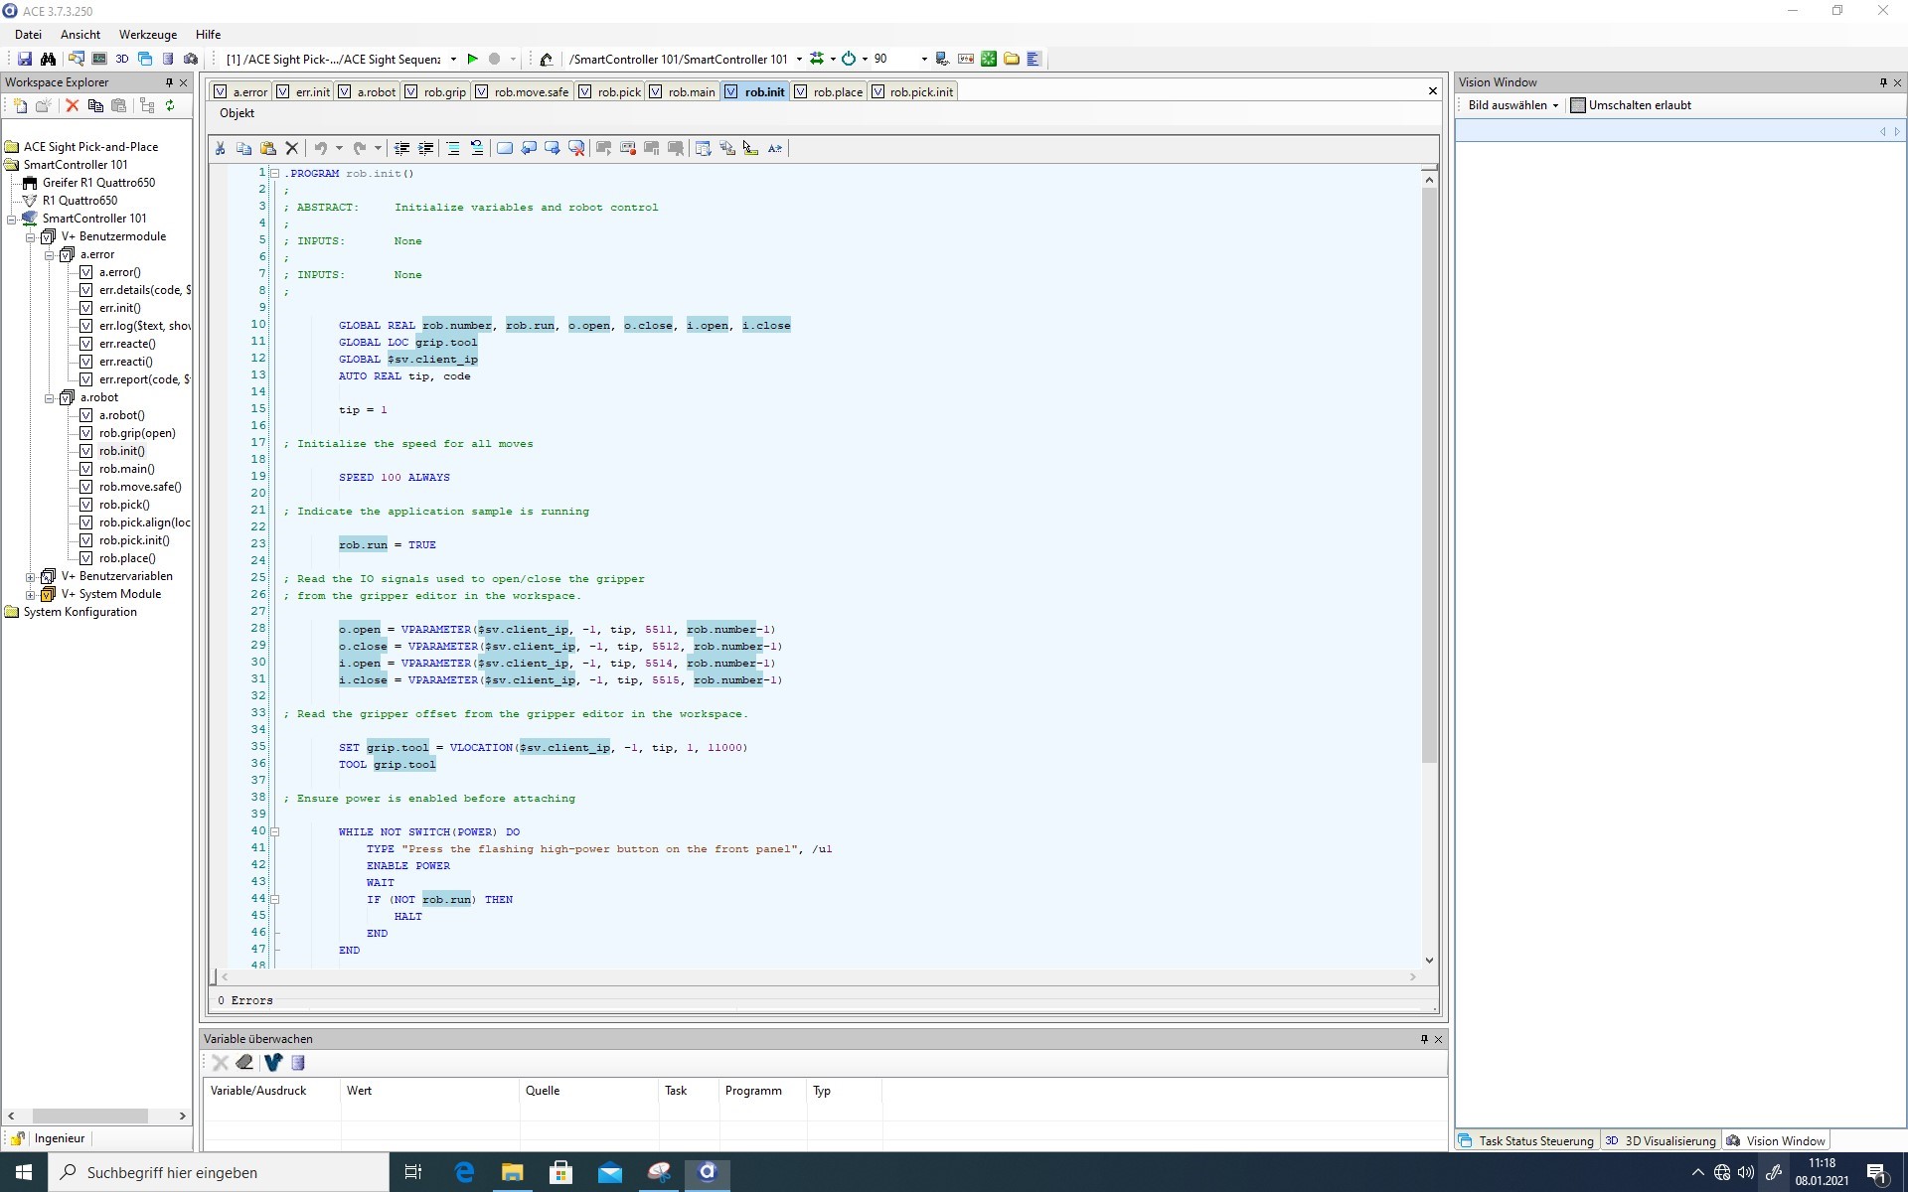The image size is (1908, 1192).
Task: Click the editor vertical scrollbar down arrow
Action: click(x=1429, y=960)
